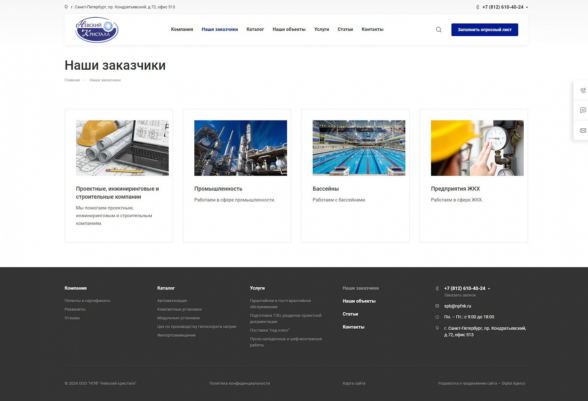Click the footer phone icon
This screenshot has height=401, width=588.
coord(437,288)
